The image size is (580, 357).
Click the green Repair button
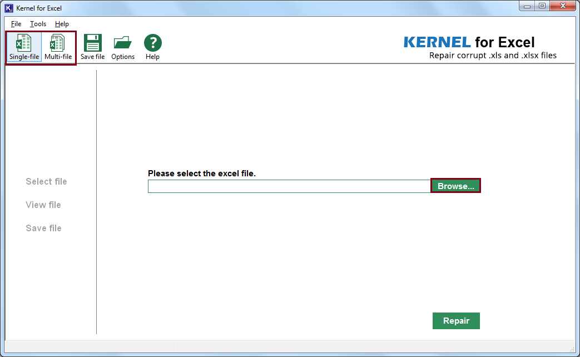point(456,321)
